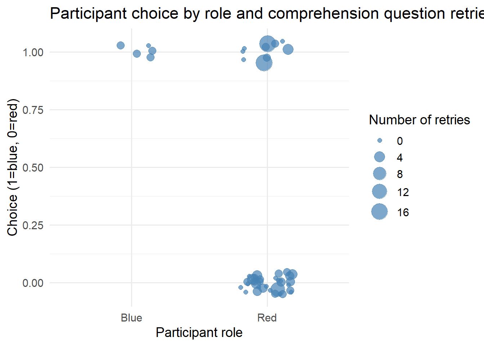Click the "16" legend label text
The image size is (484, 346).
(403, 212)
